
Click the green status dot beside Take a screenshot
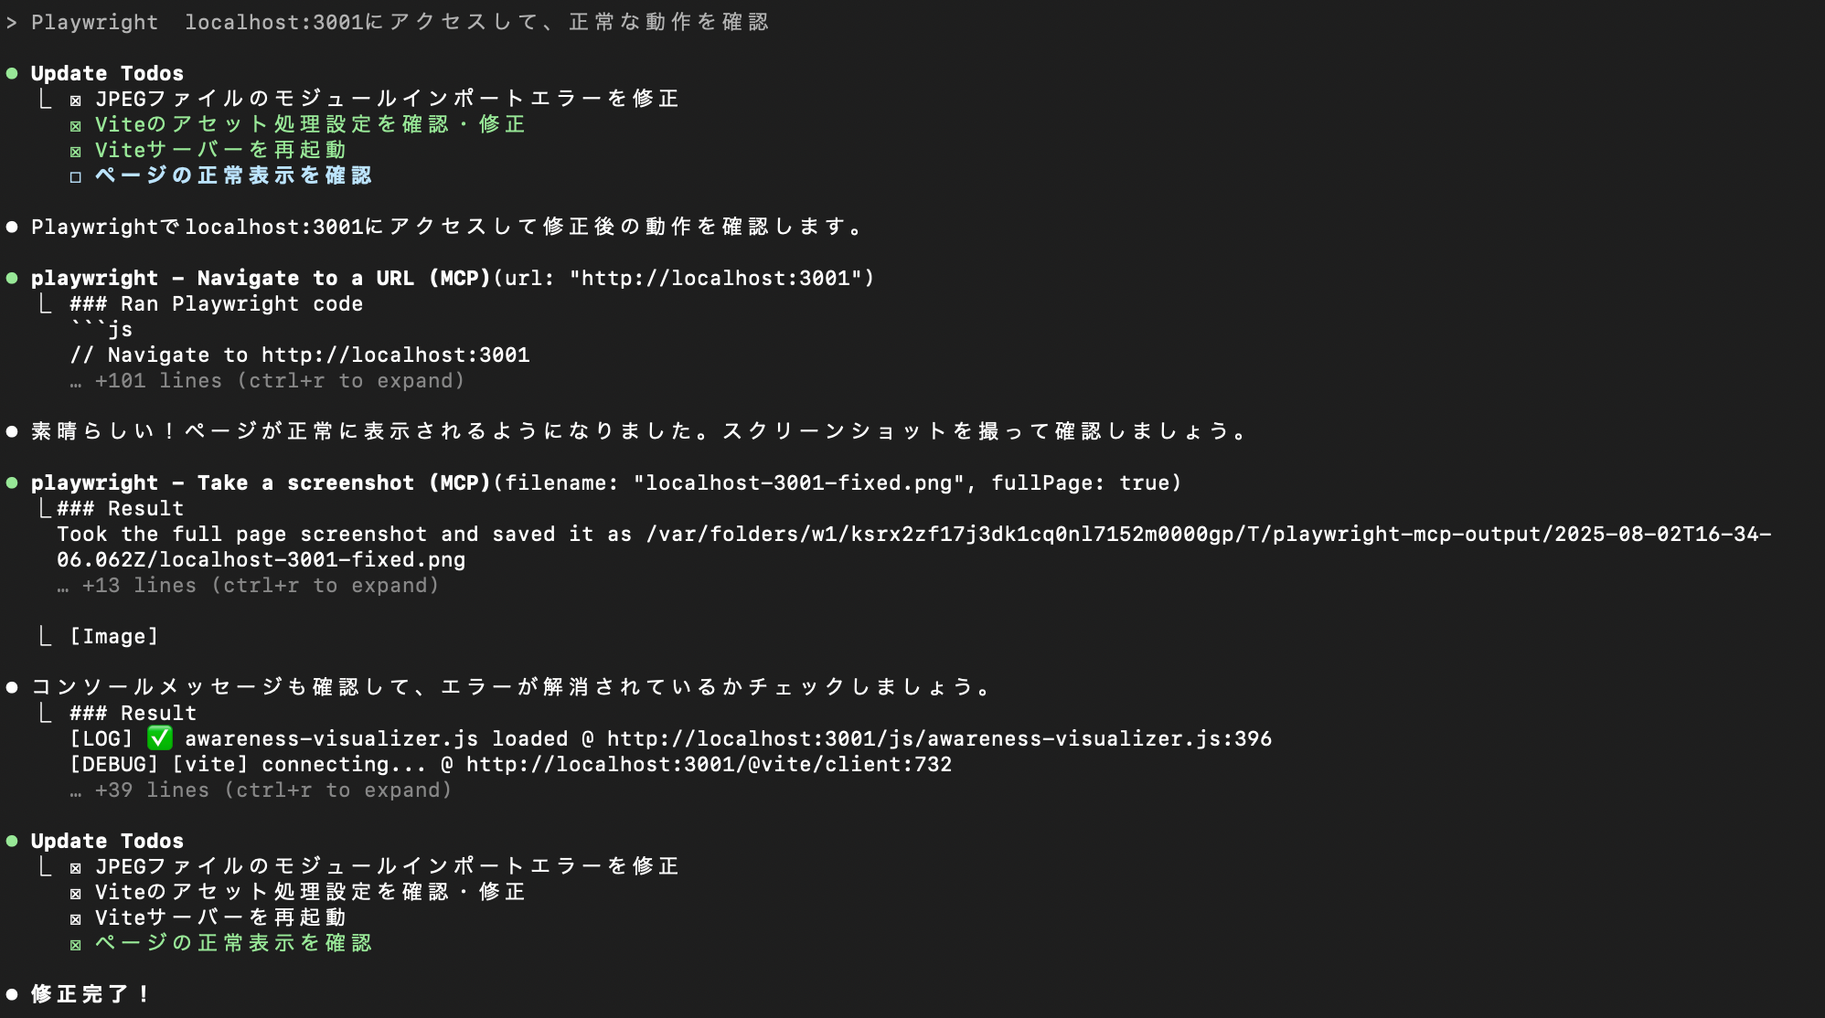pyautogui.click(x=12, y=482)
